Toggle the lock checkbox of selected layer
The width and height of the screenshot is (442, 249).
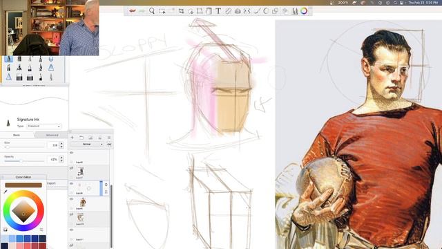[71, 193]
